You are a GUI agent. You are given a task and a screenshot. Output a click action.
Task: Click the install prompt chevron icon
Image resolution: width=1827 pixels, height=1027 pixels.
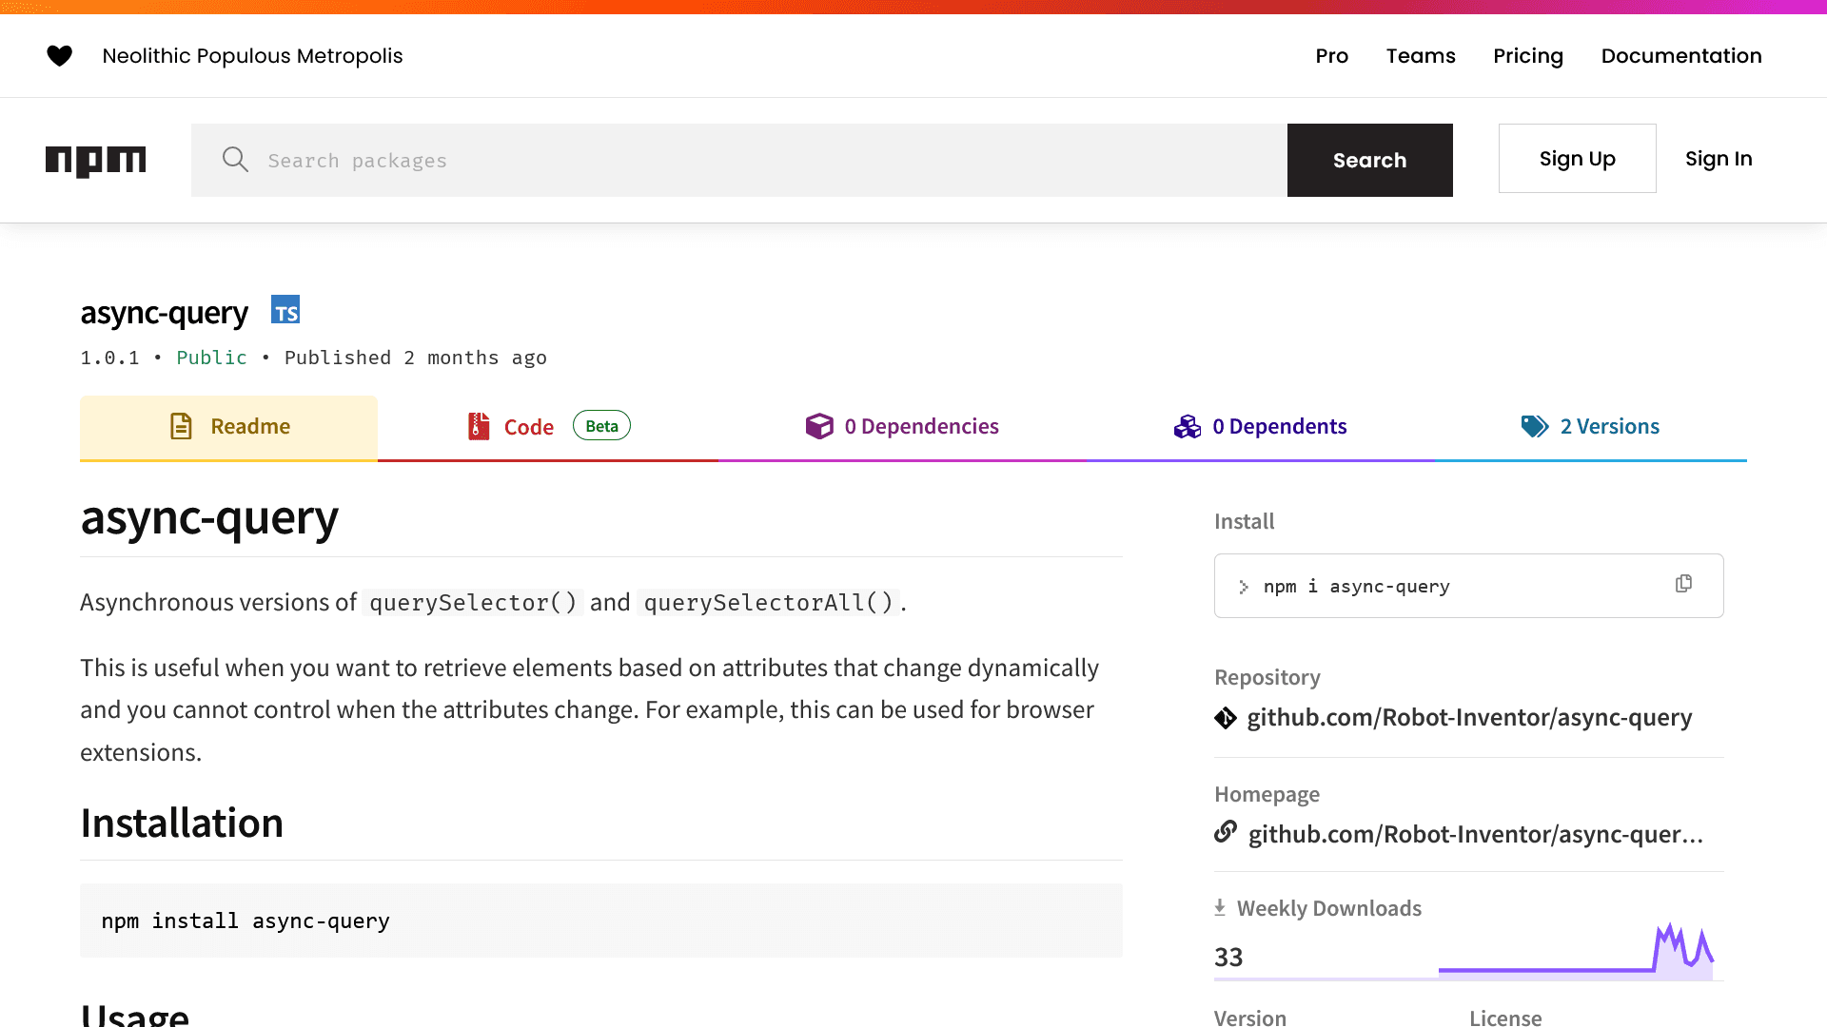click(1244, 587)
